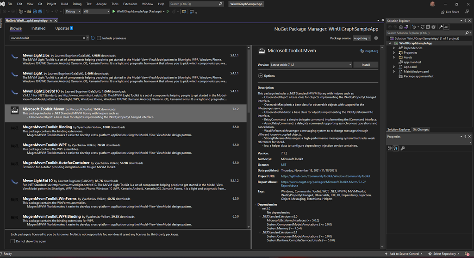This screenshot has width=474, height=258.
Task: Open the Version dropdown showing Latest stable 7.1.2
Action: 310,65
